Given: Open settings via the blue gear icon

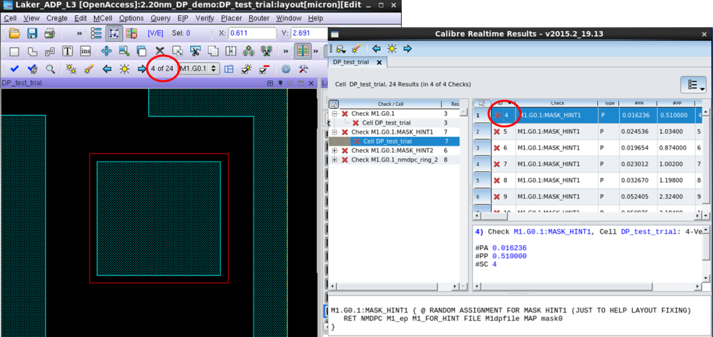Looking at the screenshot, I should coord(285,69).
